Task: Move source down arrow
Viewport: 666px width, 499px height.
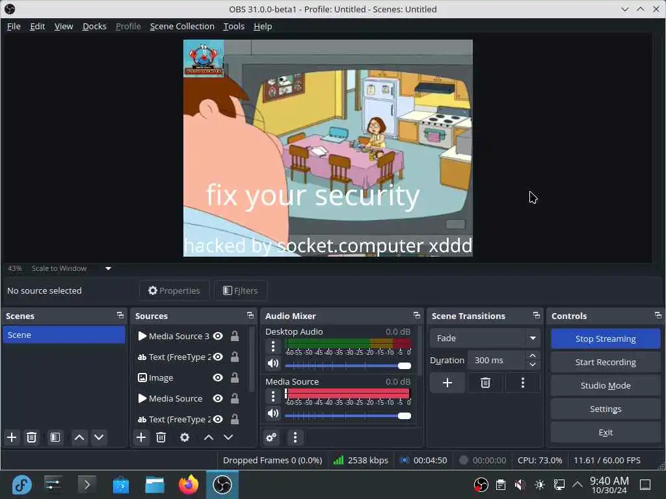Action: coord(228,437)
